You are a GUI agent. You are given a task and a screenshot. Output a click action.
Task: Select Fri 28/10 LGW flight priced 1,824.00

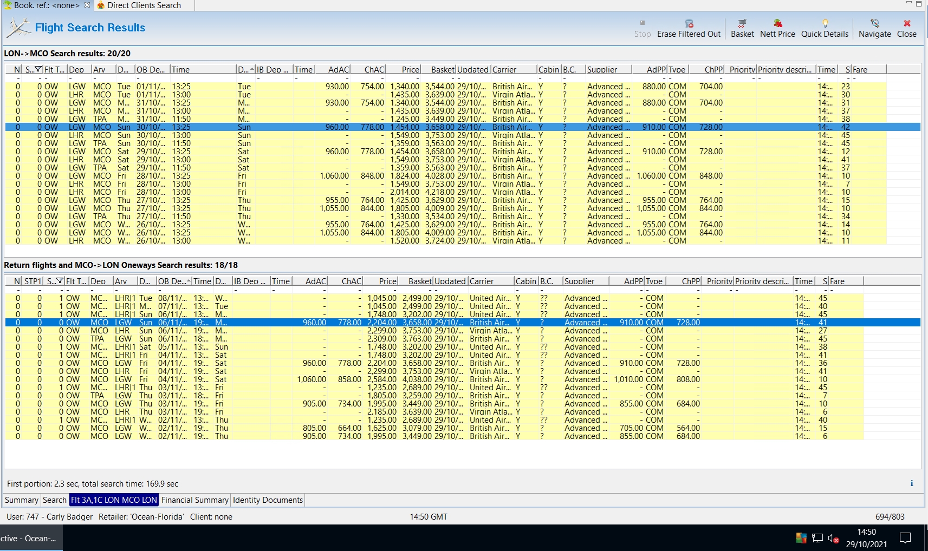click(x=404, y=176)
